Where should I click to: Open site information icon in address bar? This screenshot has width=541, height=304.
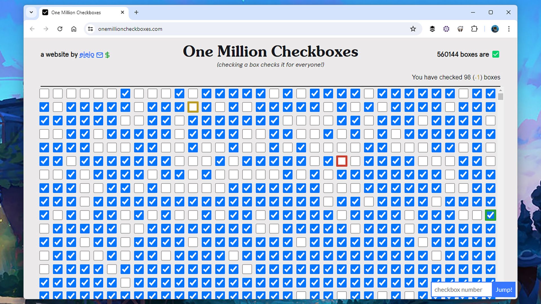tap(90, 29)
